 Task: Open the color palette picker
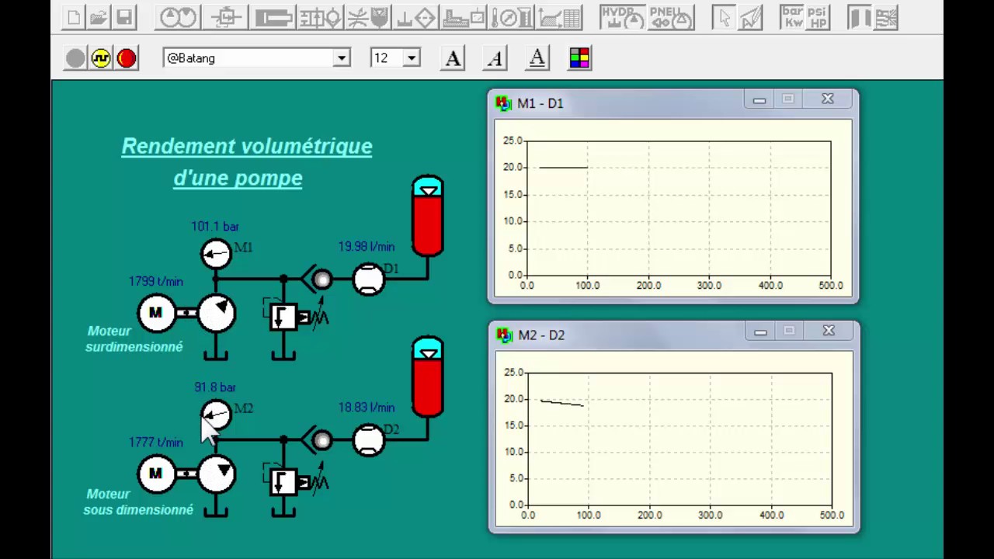(x=579, y=58)
